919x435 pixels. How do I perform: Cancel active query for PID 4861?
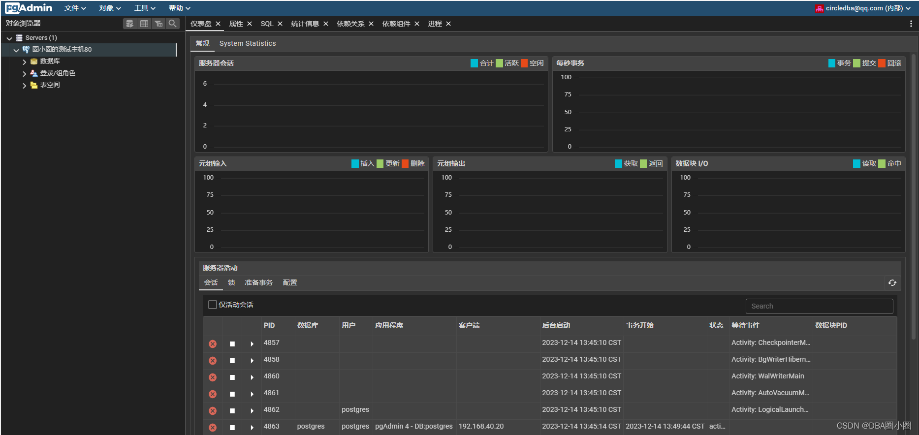(x=232, y=394)
